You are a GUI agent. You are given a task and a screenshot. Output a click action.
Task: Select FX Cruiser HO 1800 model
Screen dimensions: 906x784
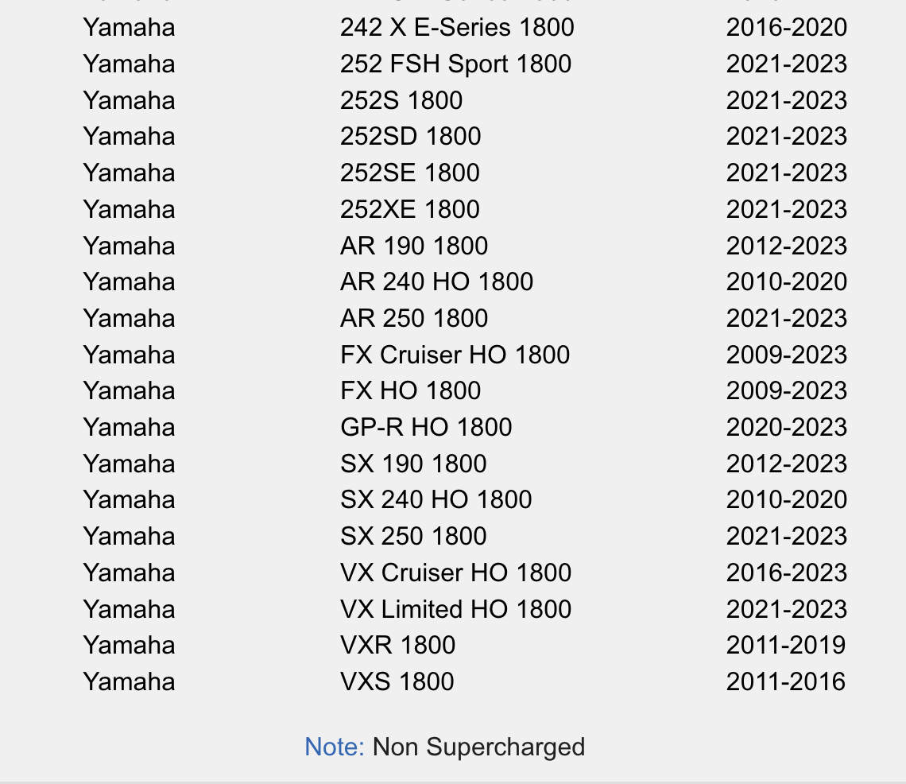point(455,355)
